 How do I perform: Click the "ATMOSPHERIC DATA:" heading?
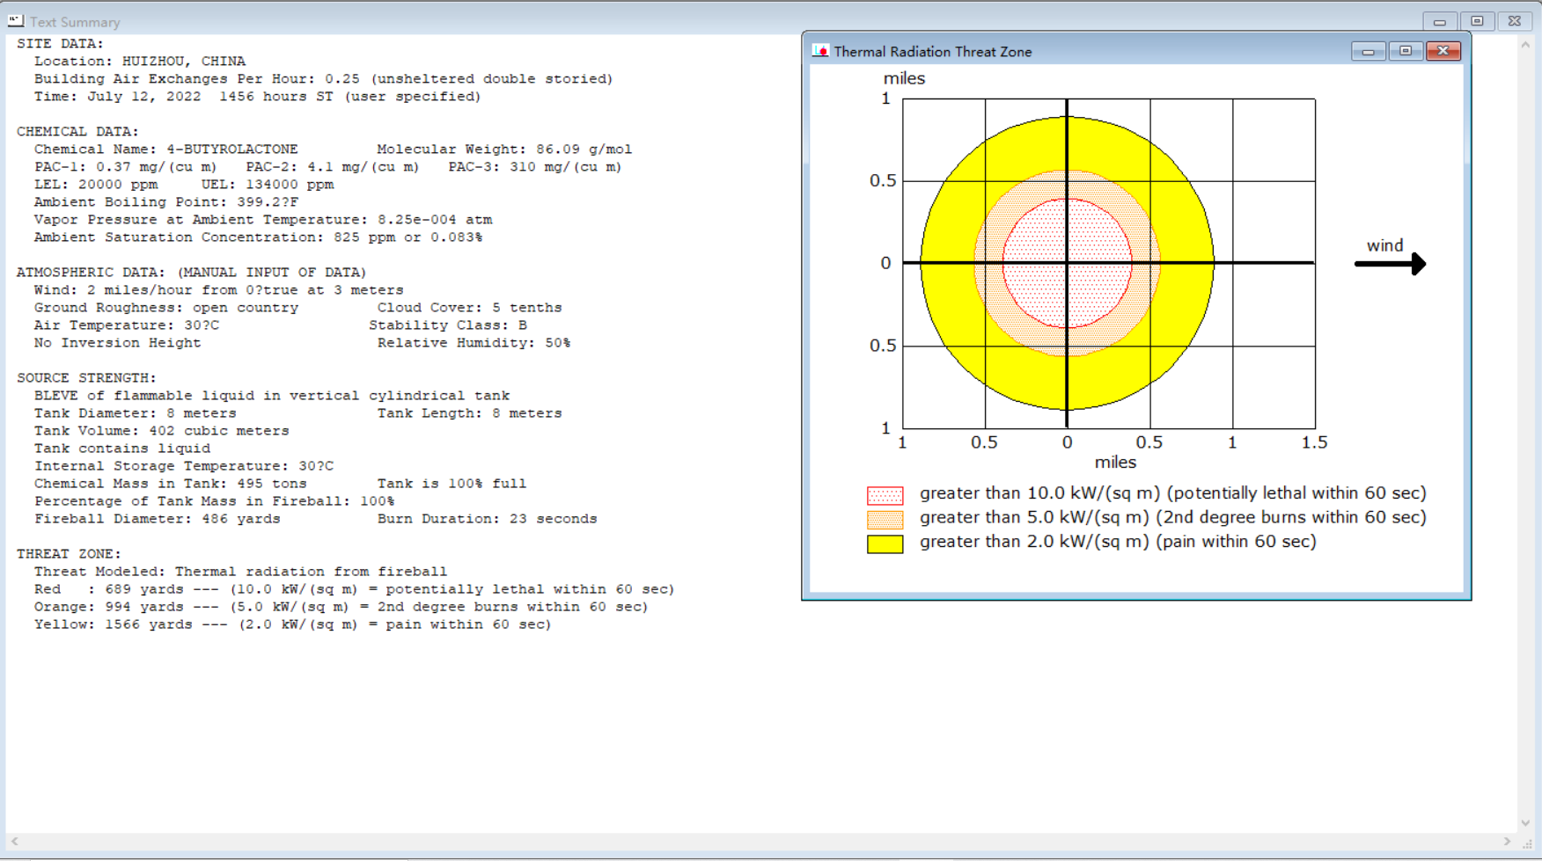pyautogui.click(x=191, y=273)
